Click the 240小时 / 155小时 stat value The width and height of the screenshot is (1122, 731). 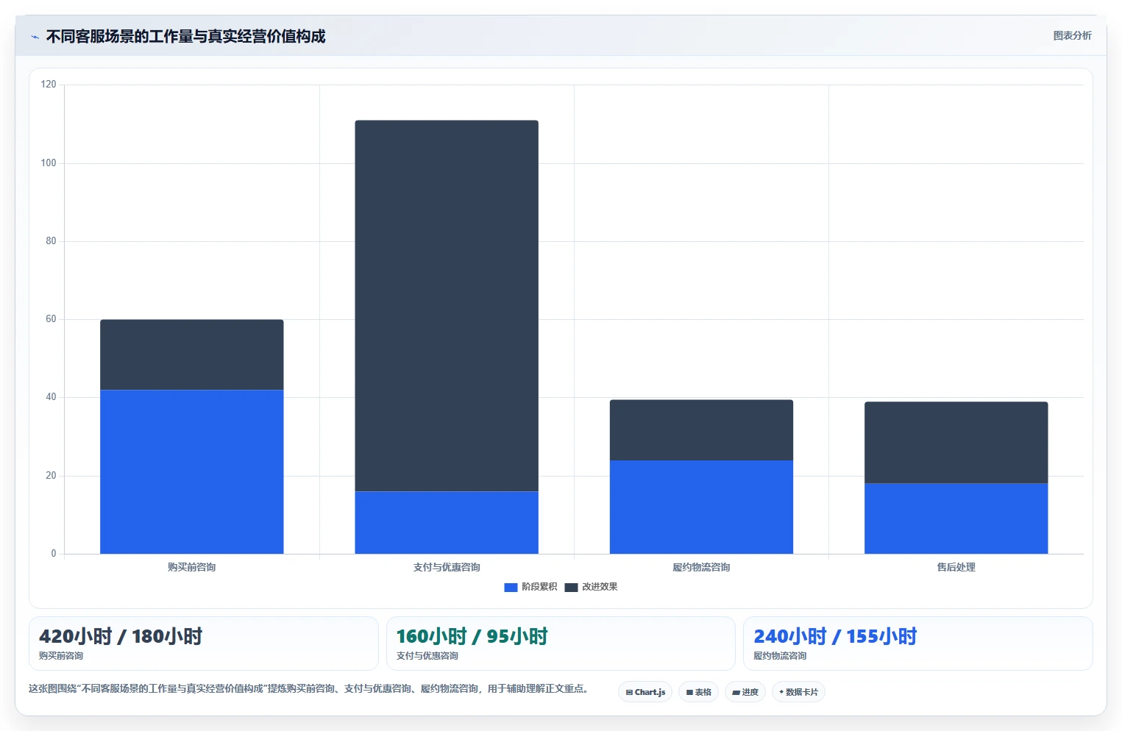point(835,636)
